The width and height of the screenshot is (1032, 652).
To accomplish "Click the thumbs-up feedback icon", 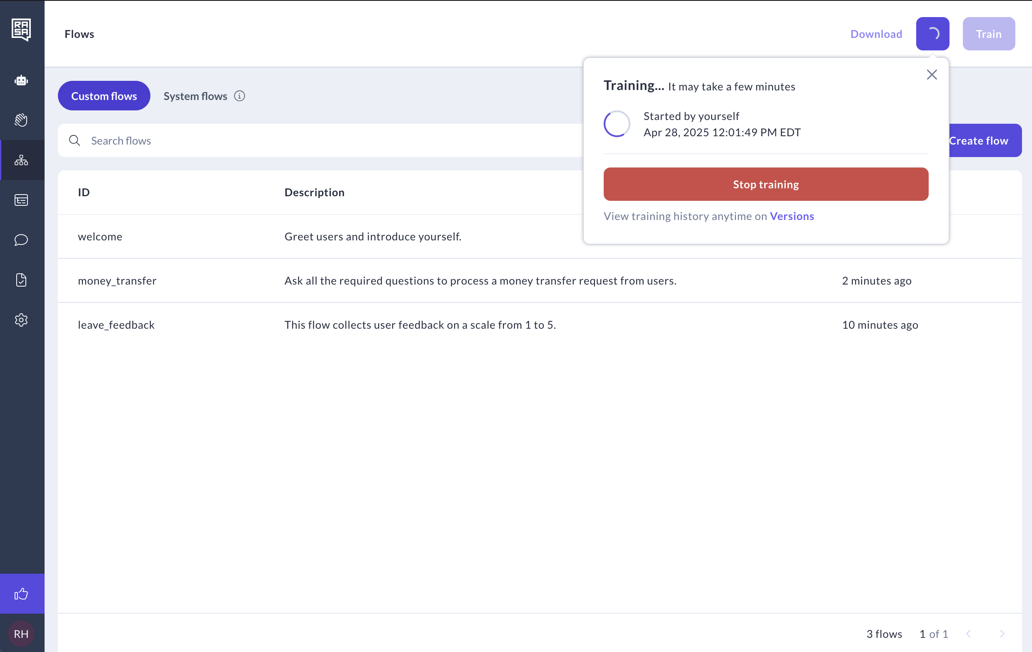I will (21, 594).
